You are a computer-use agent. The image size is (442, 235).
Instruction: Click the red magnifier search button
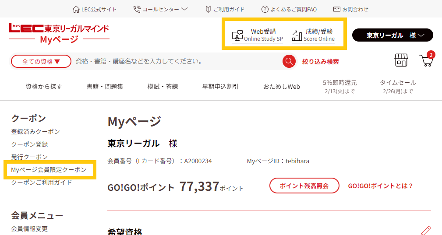[289, 61]
